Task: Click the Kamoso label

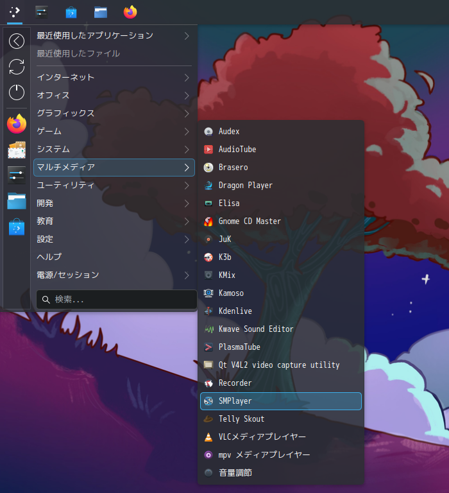Action: (231, 293)
